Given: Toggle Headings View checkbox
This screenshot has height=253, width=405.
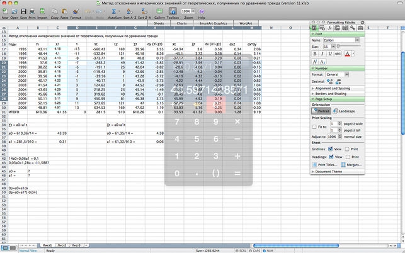Looking at the screenshot, I should point(331,157).
